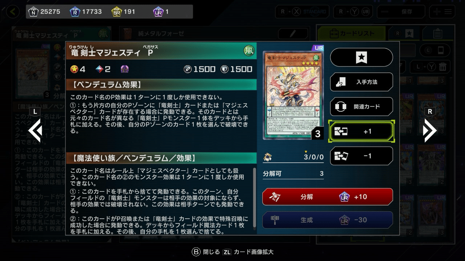The image size is (465, 261).
Task: Open the 入手方法 (how to obtain) button
Action: 361,82
